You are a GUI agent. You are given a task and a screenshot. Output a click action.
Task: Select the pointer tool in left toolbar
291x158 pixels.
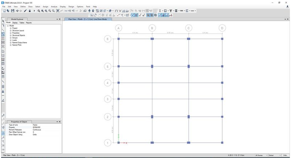tap(3, 21)
